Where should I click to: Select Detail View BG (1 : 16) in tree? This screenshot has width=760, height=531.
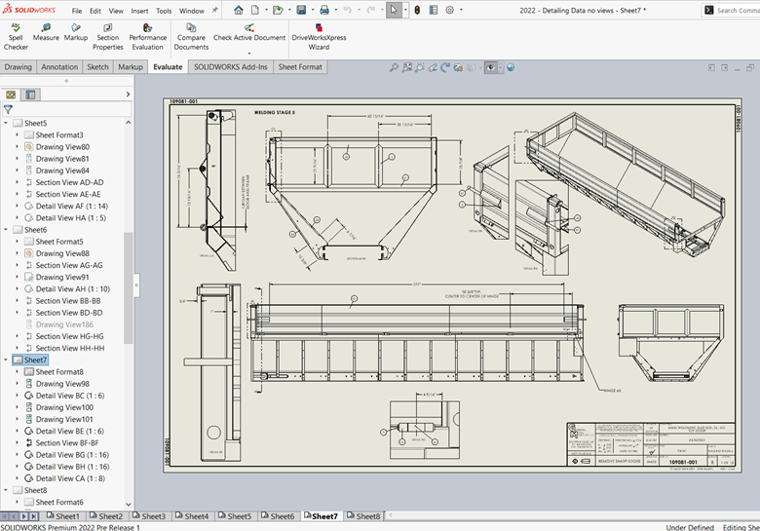pos(71,455)
